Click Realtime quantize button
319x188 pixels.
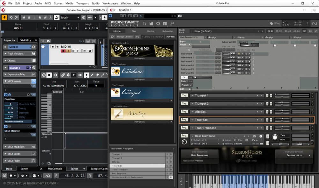(x=20, y=122)
